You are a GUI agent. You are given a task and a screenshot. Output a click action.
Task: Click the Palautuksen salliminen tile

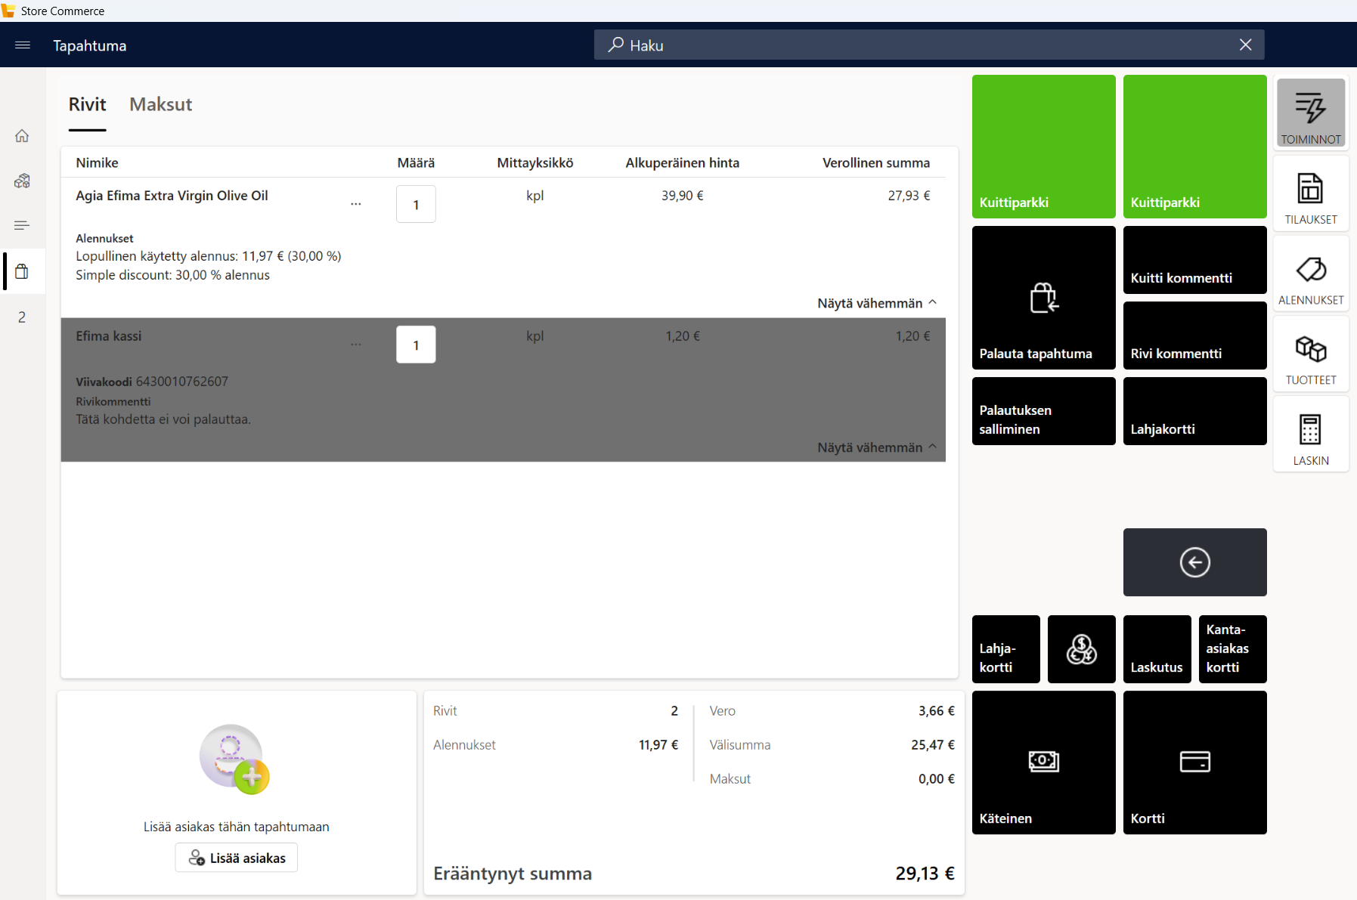pos(1044,411)
